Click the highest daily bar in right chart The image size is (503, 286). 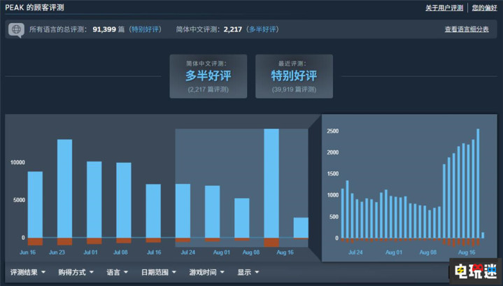point(478,183)
